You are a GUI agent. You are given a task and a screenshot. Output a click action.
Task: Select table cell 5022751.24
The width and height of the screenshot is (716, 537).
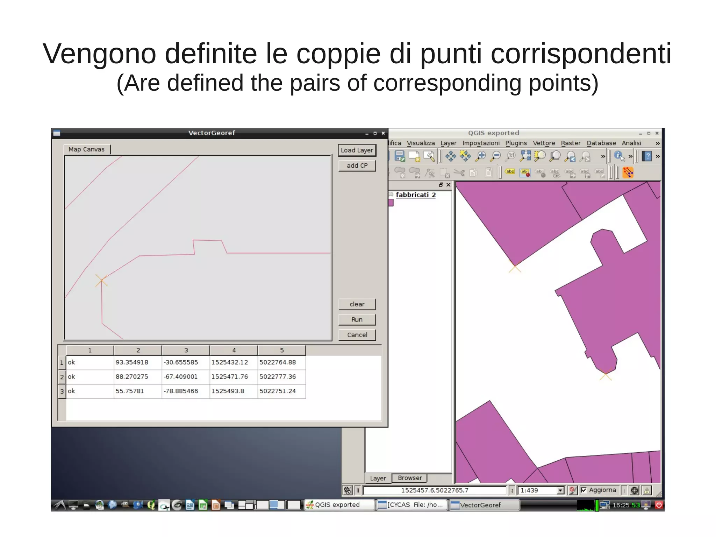point(281,391)
